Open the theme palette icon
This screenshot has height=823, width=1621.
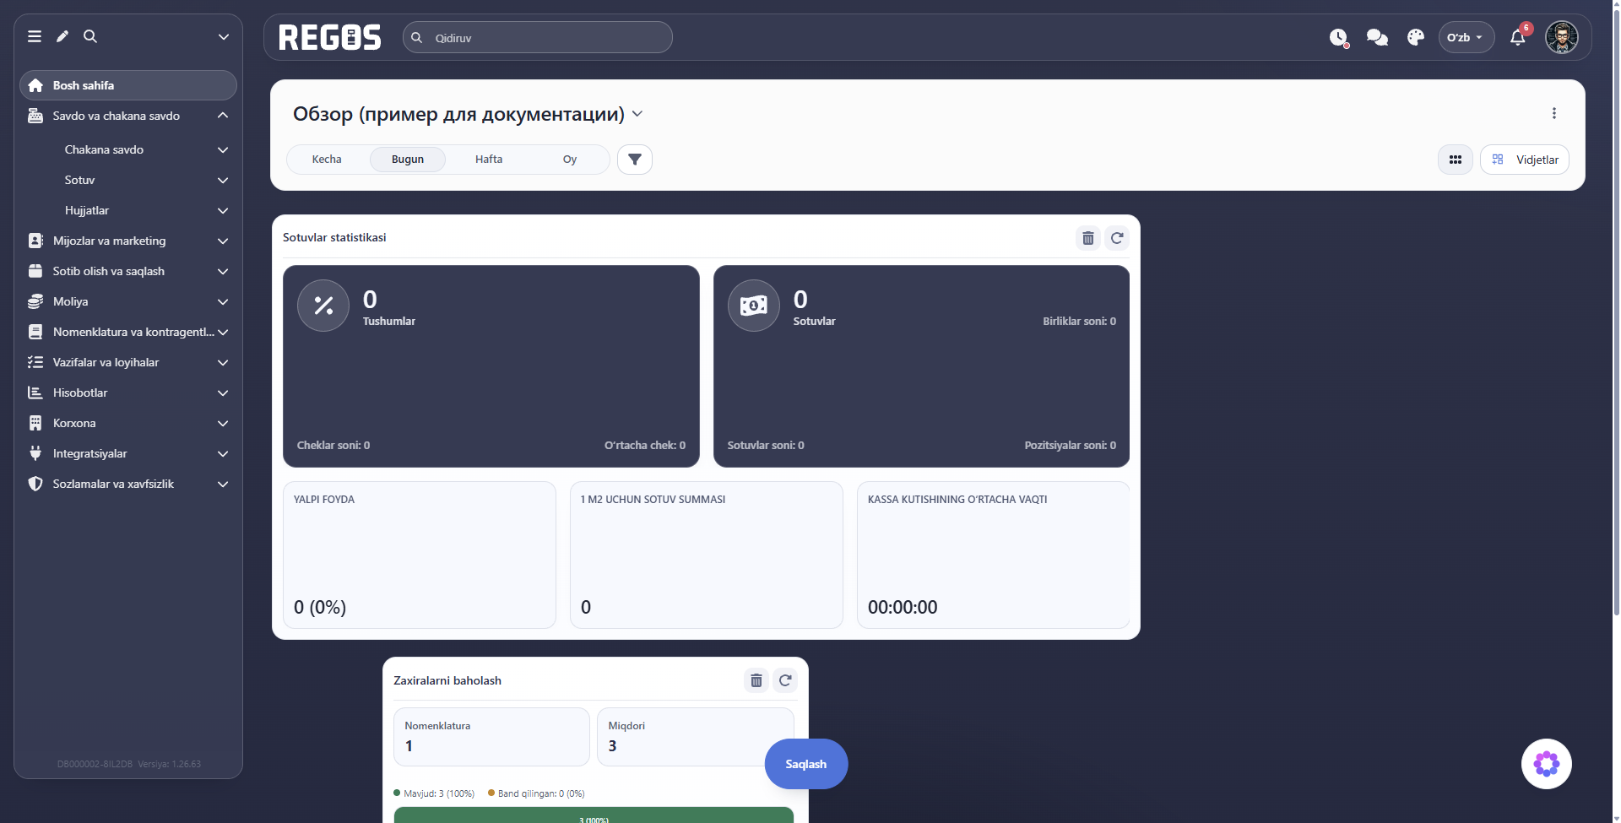pyautogui.click(x=1416, y=37)
